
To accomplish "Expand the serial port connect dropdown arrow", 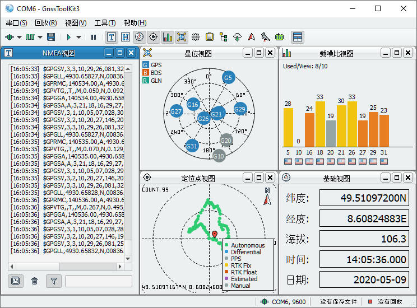I will click(20, 37).
